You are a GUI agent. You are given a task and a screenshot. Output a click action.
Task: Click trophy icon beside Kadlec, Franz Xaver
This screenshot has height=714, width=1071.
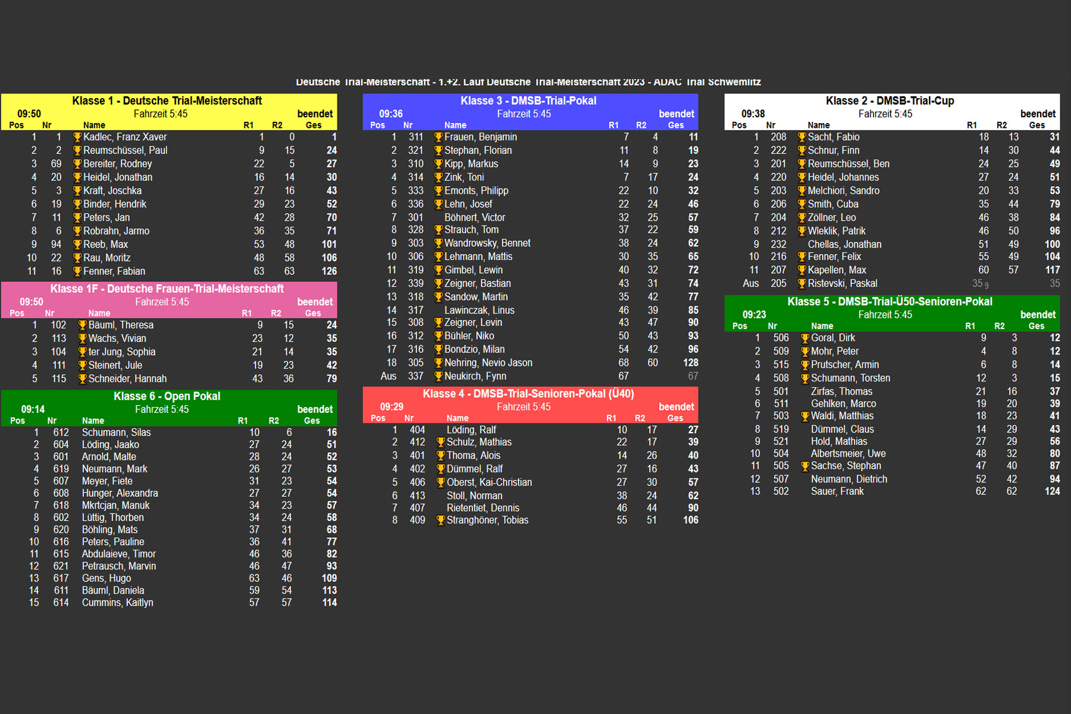coord(77,137)
